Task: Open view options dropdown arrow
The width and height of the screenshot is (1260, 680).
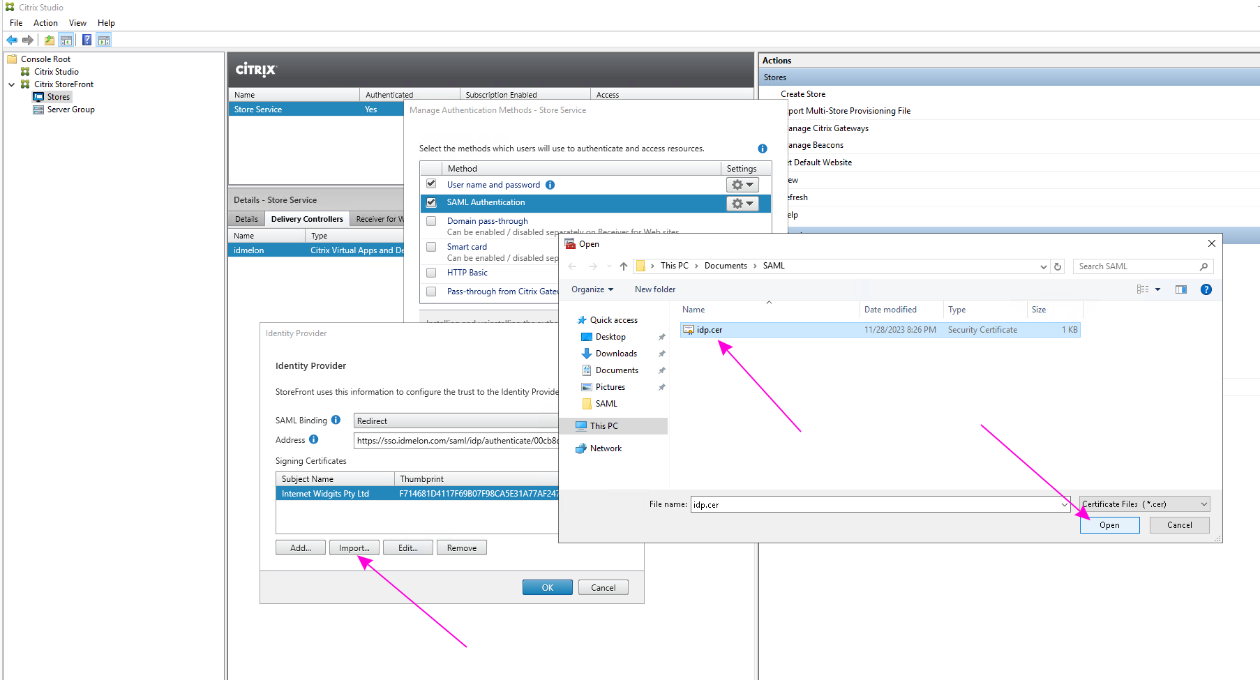Action: click(1158, 289)
